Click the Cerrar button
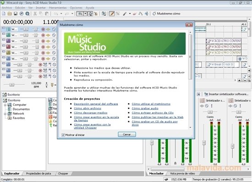Screen dimensions: 252x182 click(x=127, y=134)
